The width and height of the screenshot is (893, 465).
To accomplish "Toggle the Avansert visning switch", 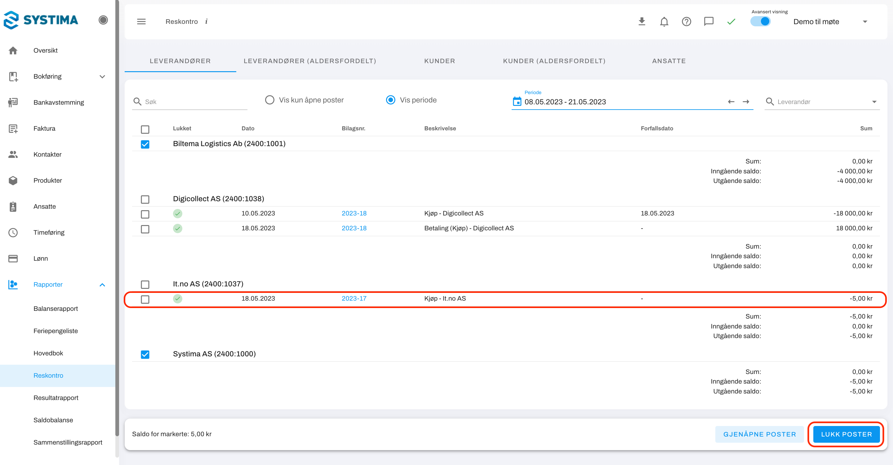I will point(761,21).
